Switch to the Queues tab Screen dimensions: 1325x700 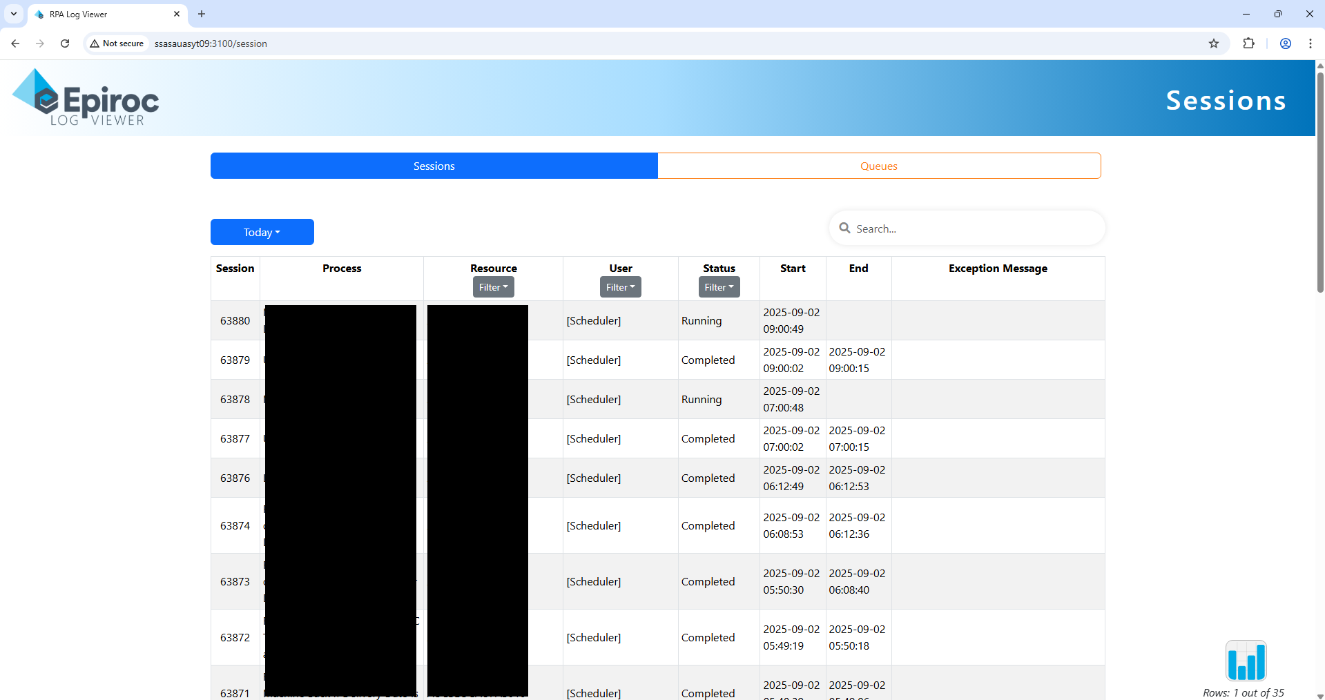tap(878, 166)
